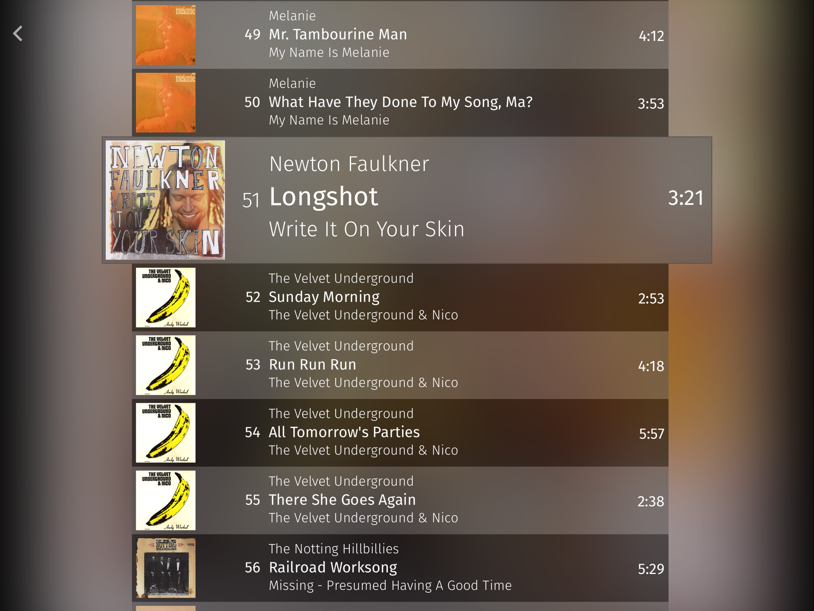The image size is (814, 611).
Task: Select track 49 Mr. Tambourine Man
Action: point(400,35)
